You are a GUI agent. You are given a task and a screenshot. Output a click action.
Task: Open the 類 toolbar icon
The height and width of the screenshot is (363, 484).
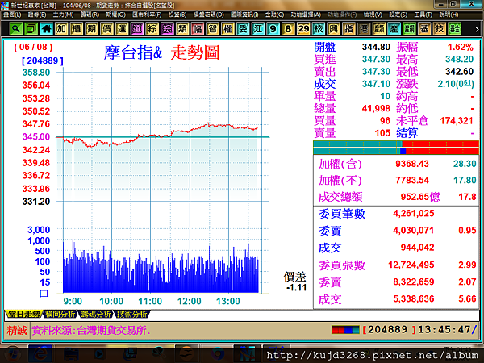point(182,29)
